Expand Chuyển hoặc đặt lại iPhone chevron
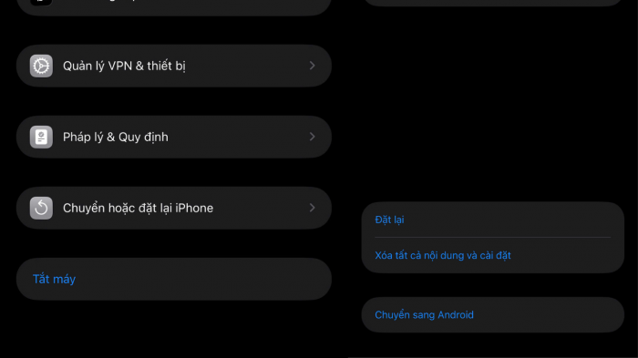 tap(312, 208)
